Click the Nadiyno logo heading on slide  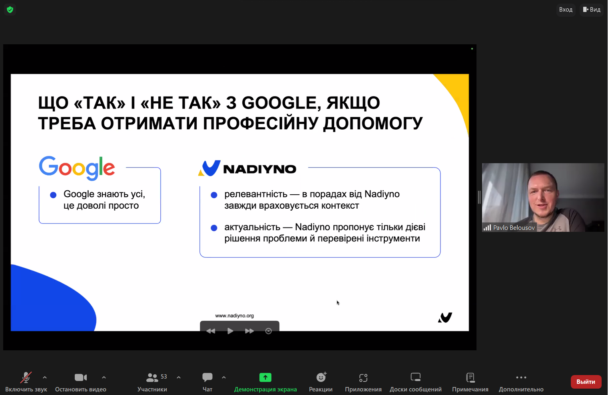point(247,168)
